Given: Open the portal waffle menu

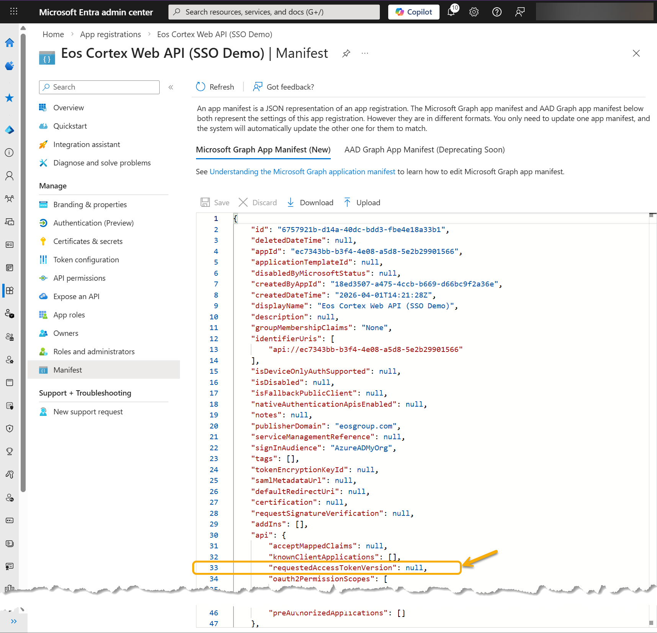Looking at the screenshot, I should [14, 11].
